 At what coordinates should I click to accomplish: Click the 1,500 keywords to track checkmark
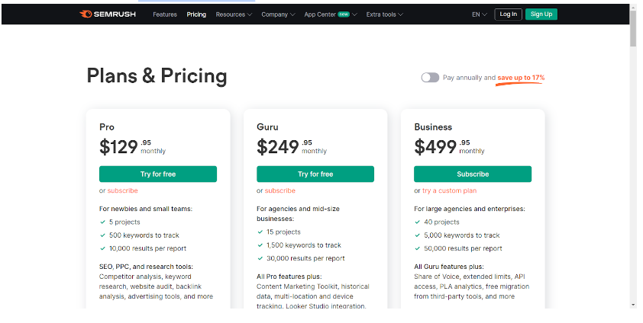coord(260,245)
